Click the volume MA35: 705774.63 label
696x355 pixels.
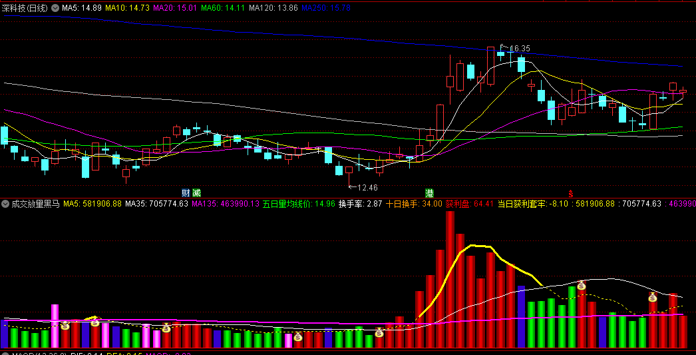156,204
